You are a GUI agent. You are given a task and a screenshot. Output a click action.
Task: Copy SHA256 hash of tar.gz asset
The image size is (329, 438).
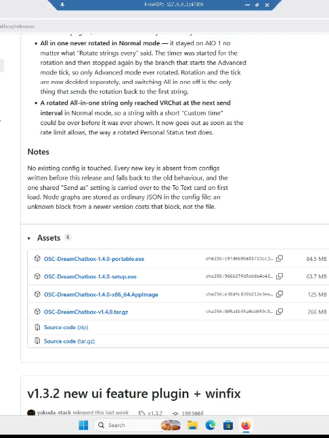(280, 312)
